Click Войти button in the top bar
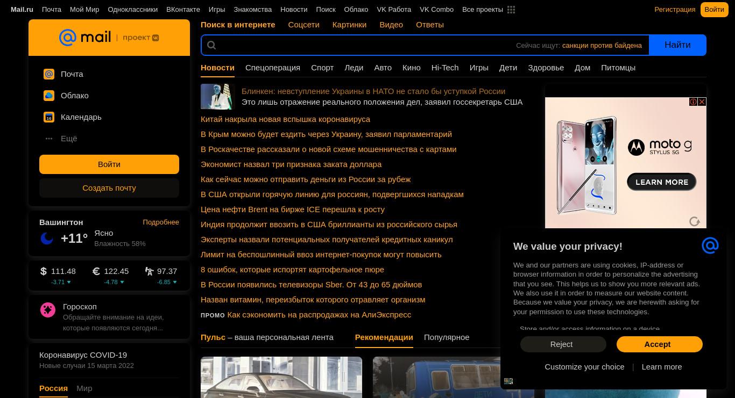Viewport: 735px width, 398px height. 714,10
